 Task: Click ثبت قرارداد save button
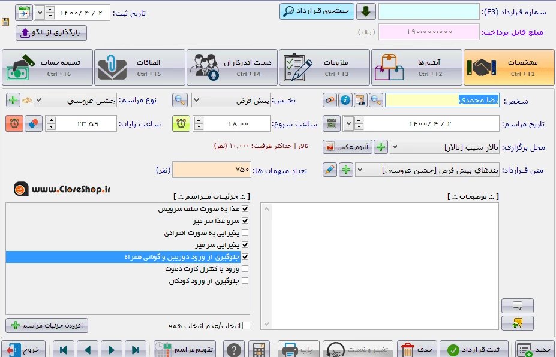(x=474, y=350)
